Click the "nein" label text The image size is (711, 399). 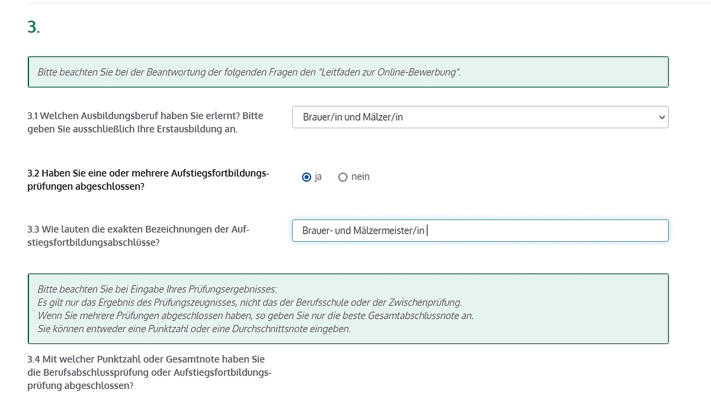[360, 177]
